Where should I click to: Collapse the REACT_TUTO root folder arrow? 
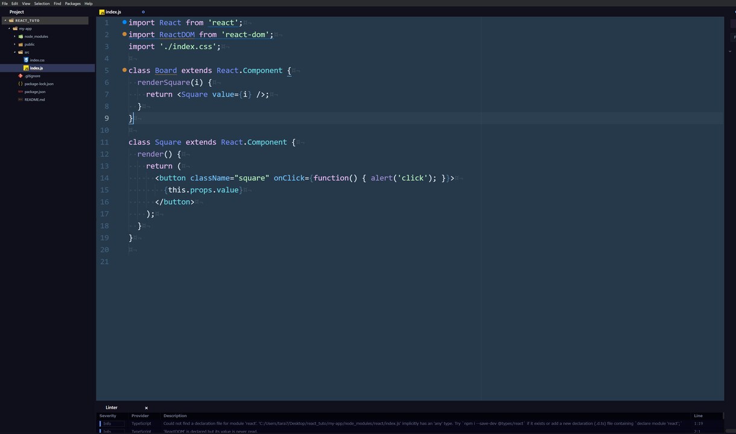click(x=5, y=20)
